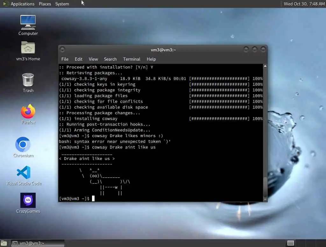Click the 'cowsay Drake aint like us' command
This screenshot has height=247, width=326.
point(124,147)
